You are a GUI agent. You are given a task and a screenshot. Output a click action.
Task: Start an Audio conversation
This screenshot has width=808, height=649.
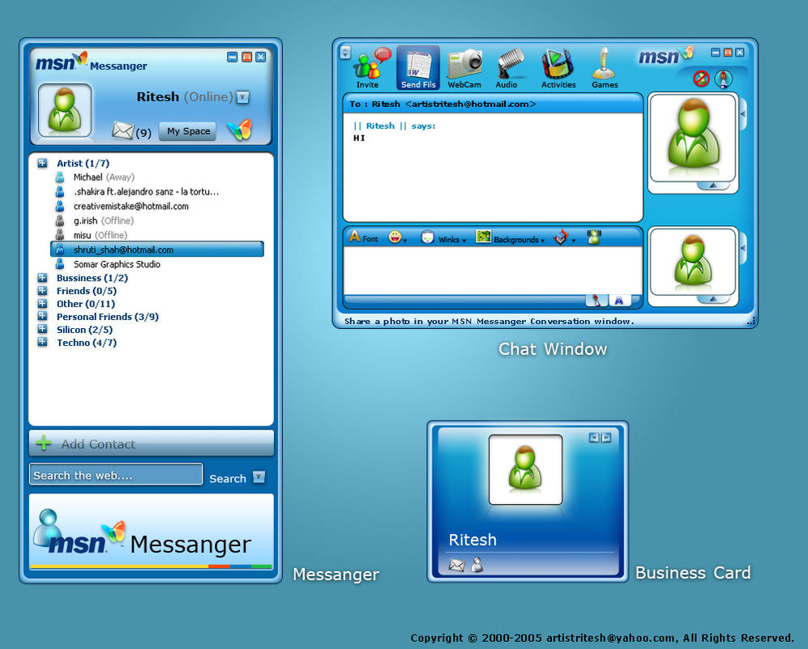coord(509,67)
